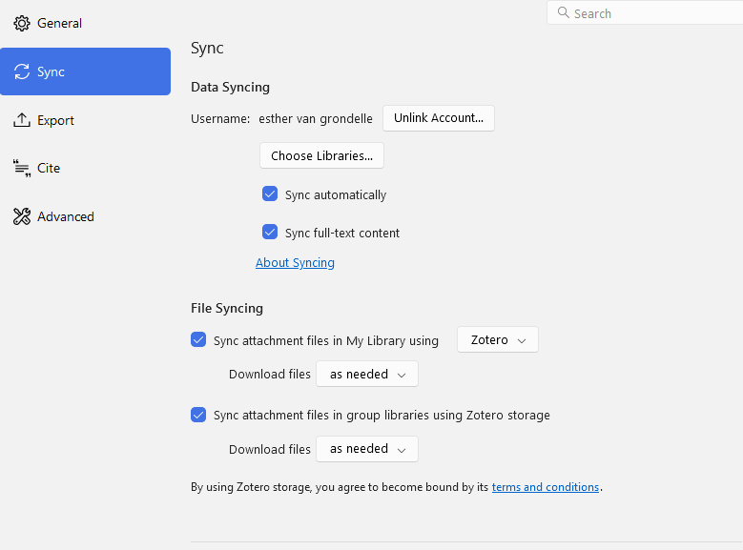
Task: Click the Choose Libraries button
Action: click(321, 156)
